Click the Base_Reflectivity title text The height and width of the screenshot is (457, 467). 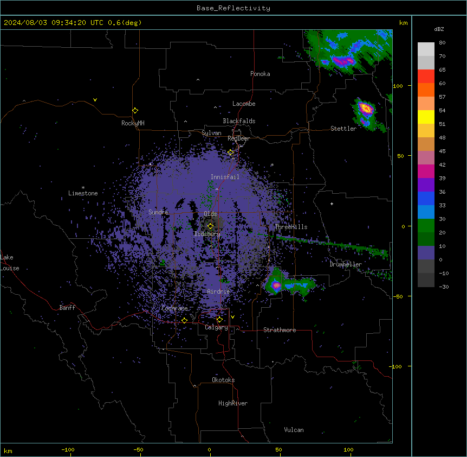pyautogui.click(x=233, y=8)
